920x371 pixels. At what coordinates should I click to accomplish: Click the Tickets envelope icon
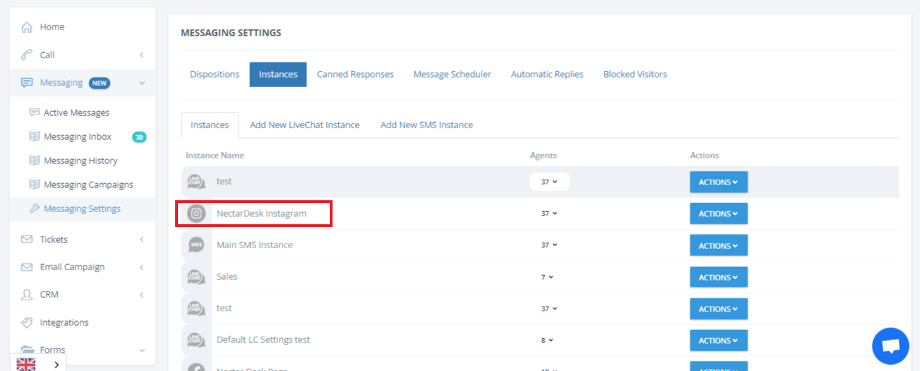pyautogui.click(x=27, y=239)
